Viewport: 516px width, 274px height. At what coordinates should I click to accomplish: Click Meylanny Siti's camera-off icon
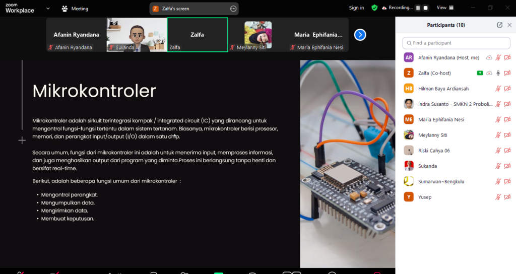(x=507, y=135)
